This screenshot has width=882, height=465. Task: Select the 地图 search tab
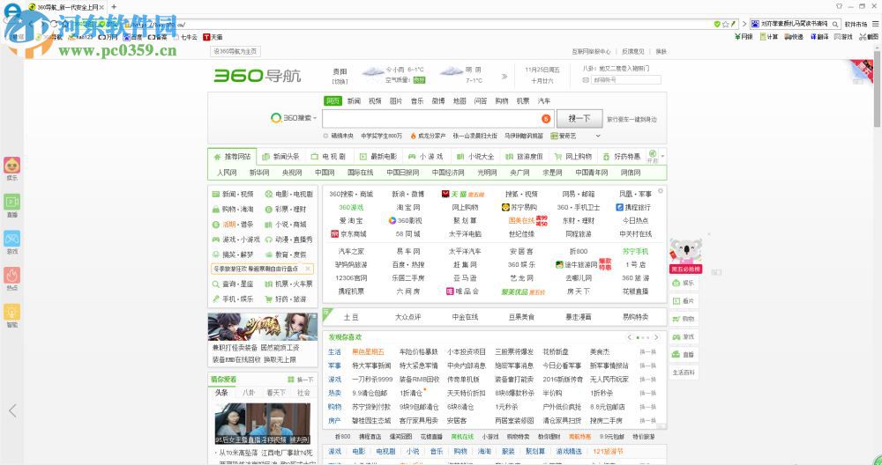pyautogui.click(x=460, y=101)
